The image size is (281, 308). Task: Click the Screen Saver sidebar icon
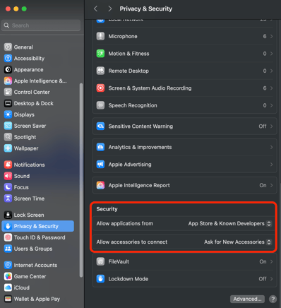pos(8,126)
